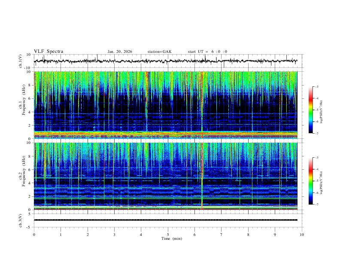
Task: Click the 'ch.1(V)' waveform axis label
Action: click(x=21, y=61)
